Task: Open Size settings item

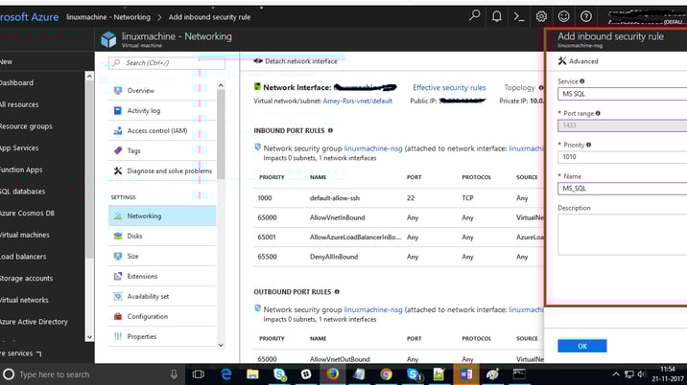Action: click(162, 256)
